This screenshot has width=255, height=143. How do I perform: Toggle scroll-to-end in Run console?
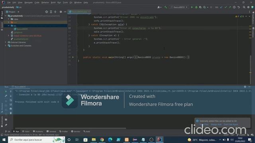pos(11,104)
